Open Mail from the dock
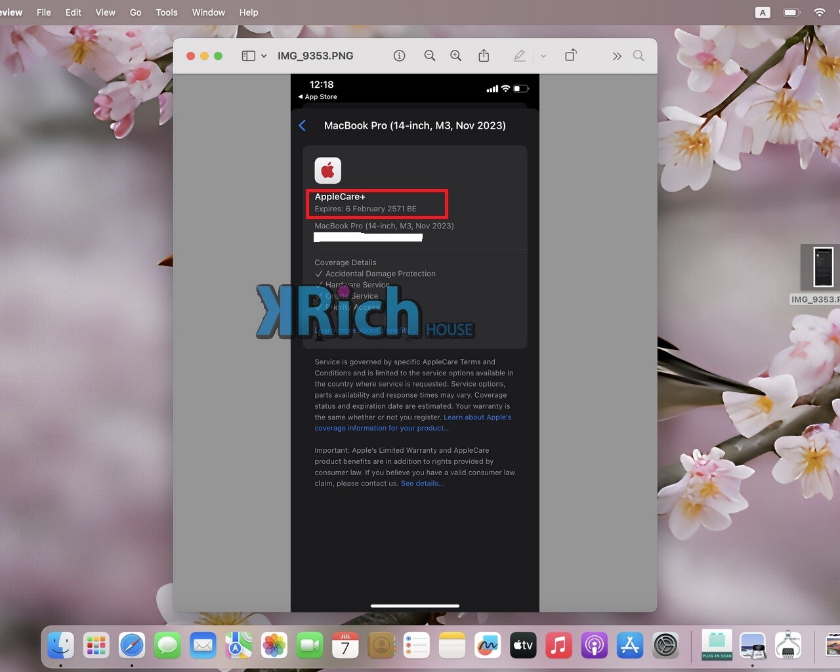Viewport: 840px width, 672px height. click(x=203, y=646)
